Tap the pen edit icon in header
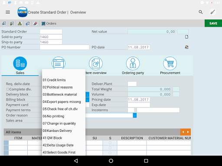The width and height of the screenshot is (222, 166). pyautogui.click(x=212, y=12)
